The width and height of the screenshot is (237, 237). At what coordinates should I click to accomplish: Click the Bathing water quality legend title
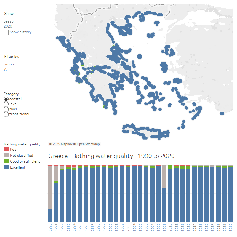pyautogui.click(x=22, y=144)
